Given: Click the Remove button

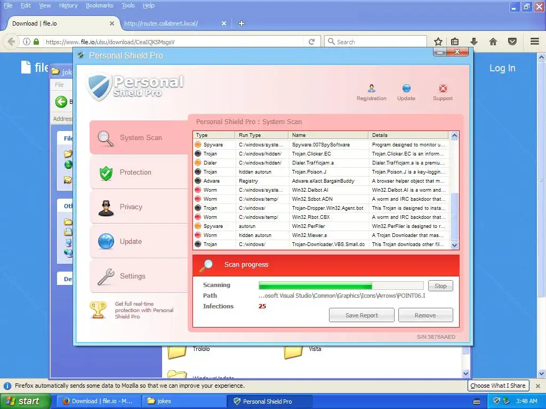Looking at the screenshot, I should click(425, 315).
